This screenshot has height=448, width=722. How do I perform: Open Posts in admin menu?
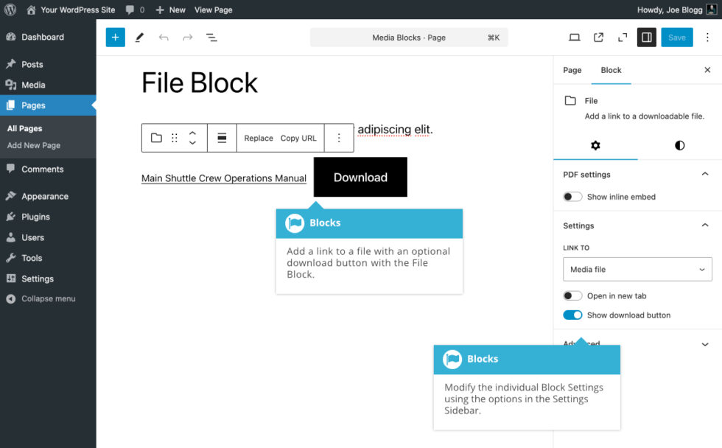[x=48, y=64]
